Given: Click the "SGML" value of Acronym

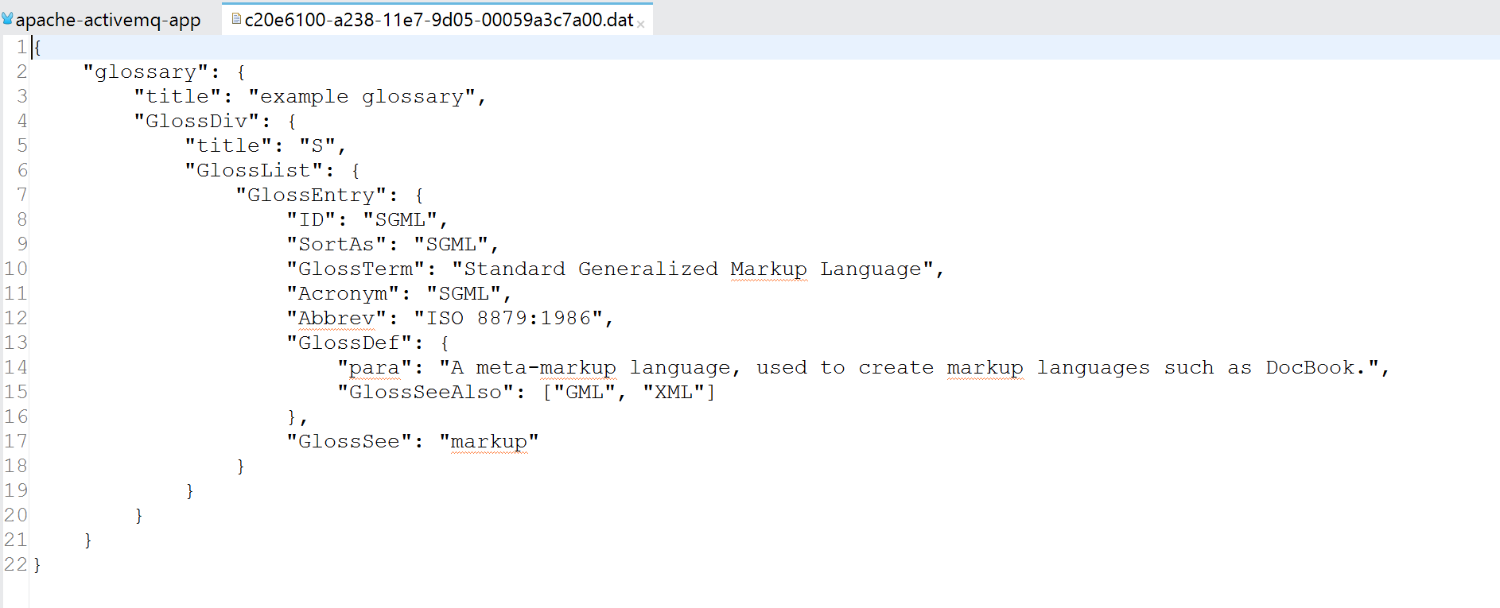Looking at the screenshot, I should tap(464, 294).
